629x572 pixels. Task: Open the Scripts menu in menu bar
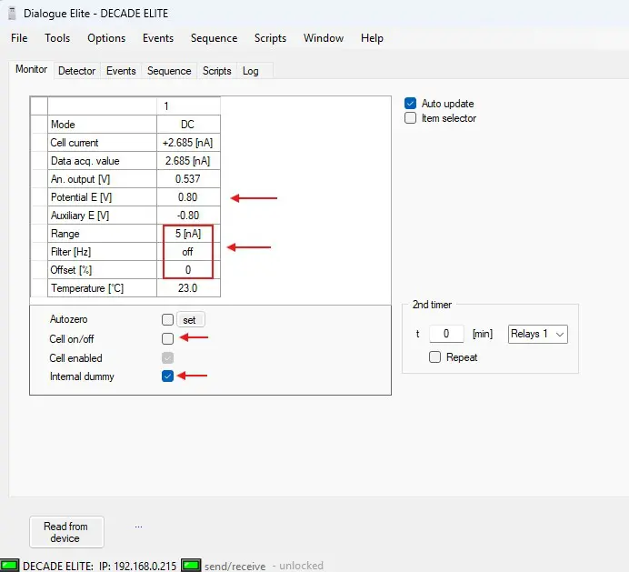point(270,38)
